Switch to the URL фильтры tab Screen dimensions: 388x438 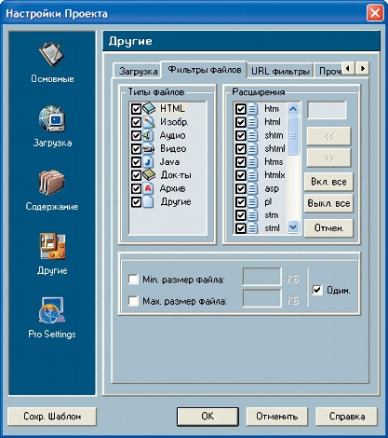(x=280, y=71)
